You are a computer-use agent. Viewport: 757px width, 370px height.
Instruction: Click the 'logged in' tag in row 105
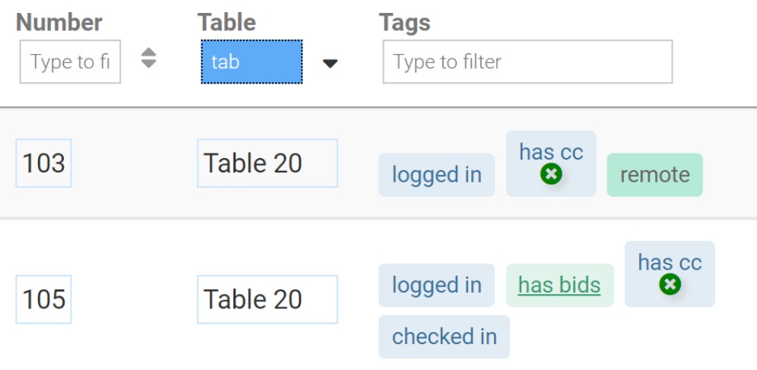(436, 285)
